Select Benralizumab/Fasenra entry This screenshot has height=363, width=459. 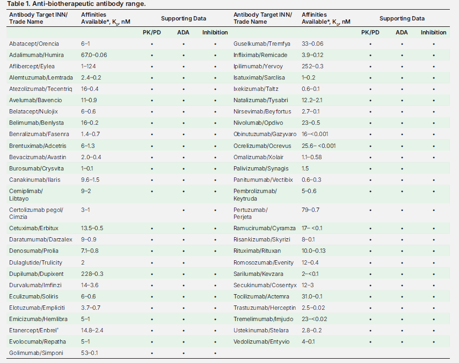tap(39, 134)
